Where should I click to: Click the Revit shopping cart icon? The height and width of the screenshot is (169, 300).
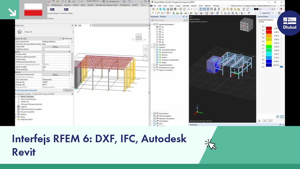coord(124,1)
